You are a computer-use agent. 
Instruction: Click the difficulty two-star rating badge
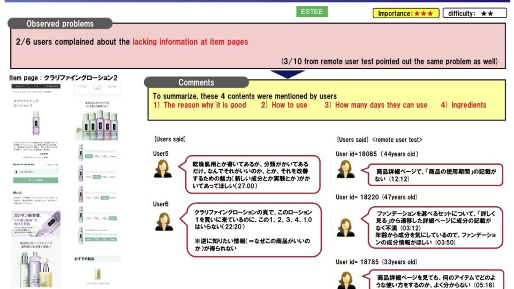pyautogui.click(x=474, y=13)
